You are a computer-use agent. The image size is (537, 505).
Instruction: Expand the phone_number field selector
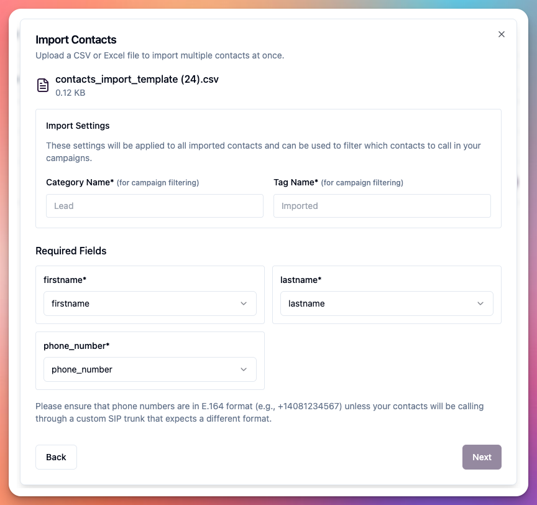click(x=150, y=369)
